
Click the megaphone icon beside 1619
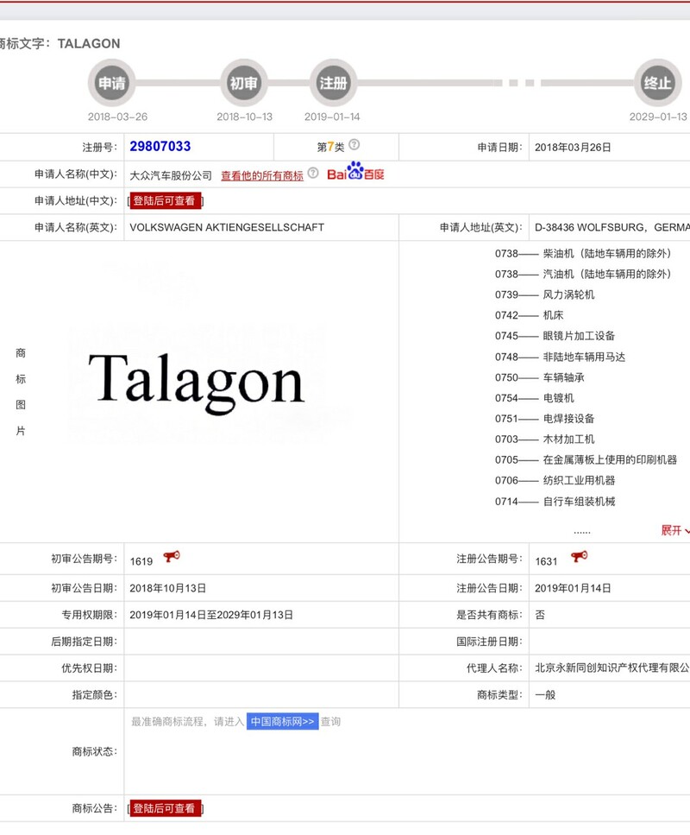click(172, 556)
